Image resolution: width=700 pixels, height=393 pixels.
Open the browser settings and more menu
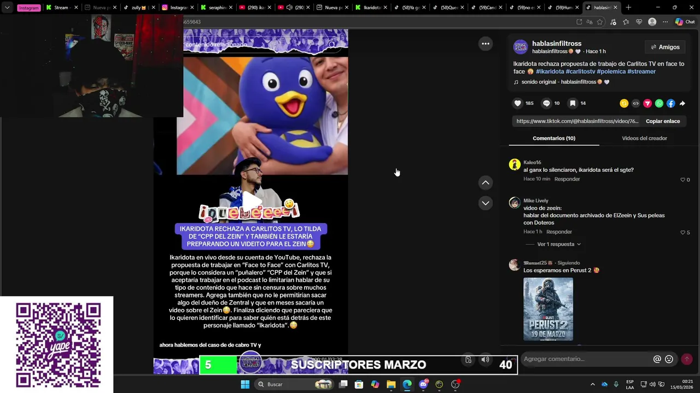[x=665, y=22]
